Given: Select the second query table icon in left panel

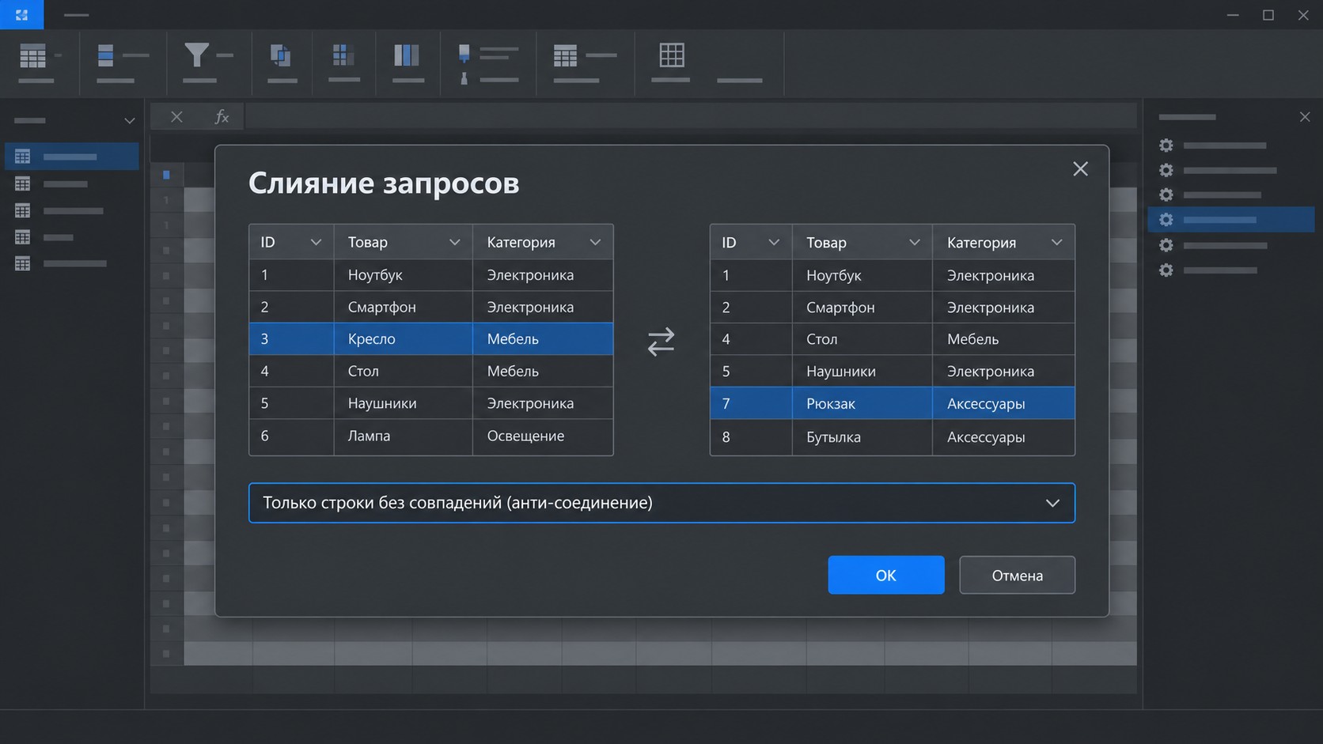Looking at the screenshot, I should tap(23, 183).
